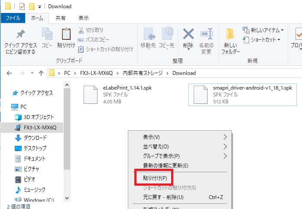Screen dimensions: 302x209
Task: Click the Rename icon in ribbon
Action: pyautogui.click(x=205, y=35)
